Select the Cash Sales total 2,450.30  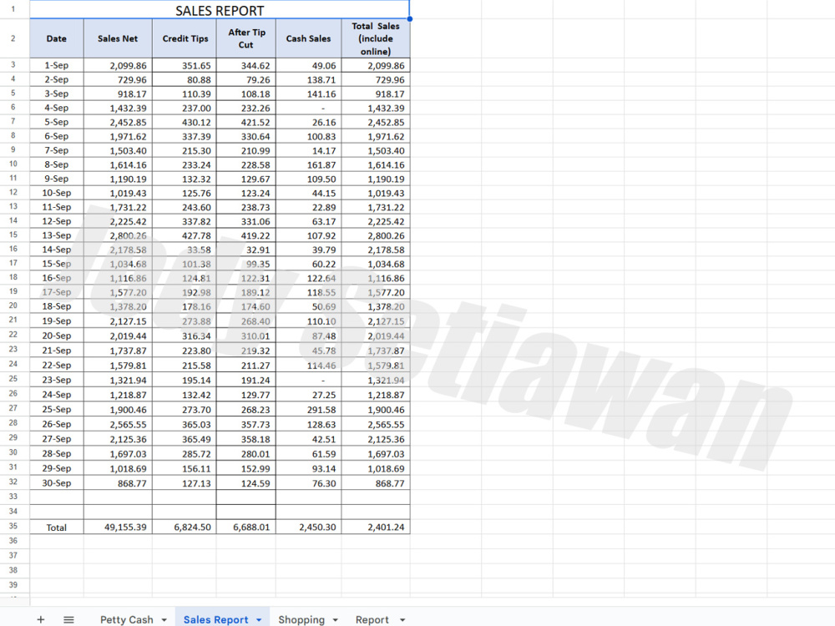(x=308, y=528)
